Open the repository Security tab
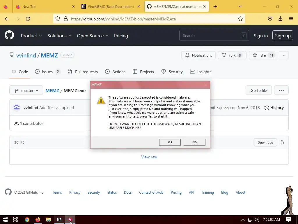The height and width of the screenshot is (224, 298). pos(172,72)
